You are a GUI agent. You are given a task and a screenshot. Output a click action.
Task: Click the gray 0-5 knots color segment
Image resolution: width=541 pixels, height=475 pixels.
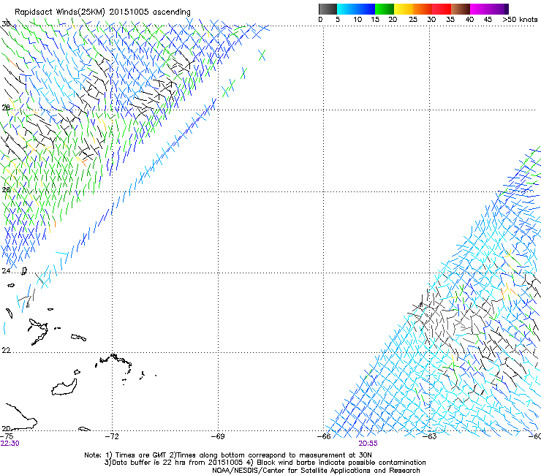[x=328, y=9]
